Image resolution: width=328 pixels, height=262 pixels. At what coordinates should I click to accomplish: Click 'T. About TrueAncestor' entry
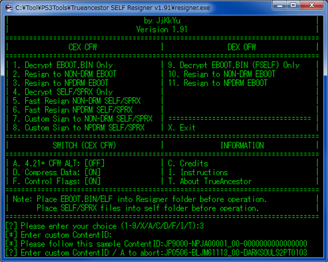point(210,181)
